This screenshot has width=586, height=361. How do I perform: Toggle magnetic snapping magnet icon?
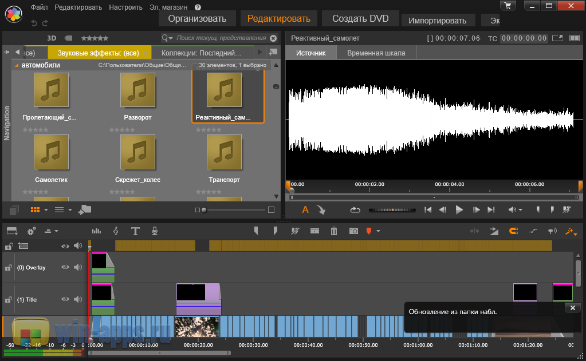point(513,231)
